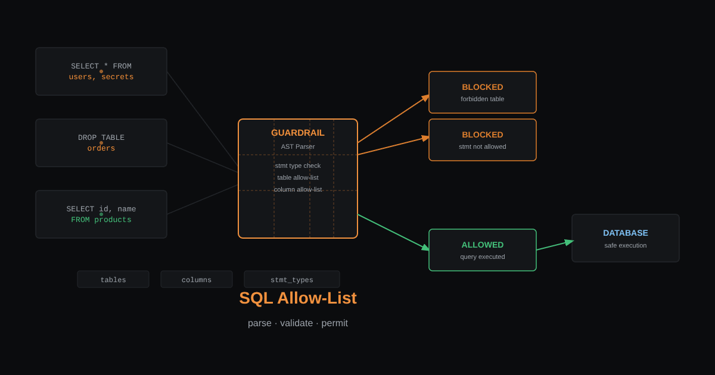Screen dimensions: 715x375
Task: Select the BLOCKED stmt not allowed node
Action: [483, 140]
